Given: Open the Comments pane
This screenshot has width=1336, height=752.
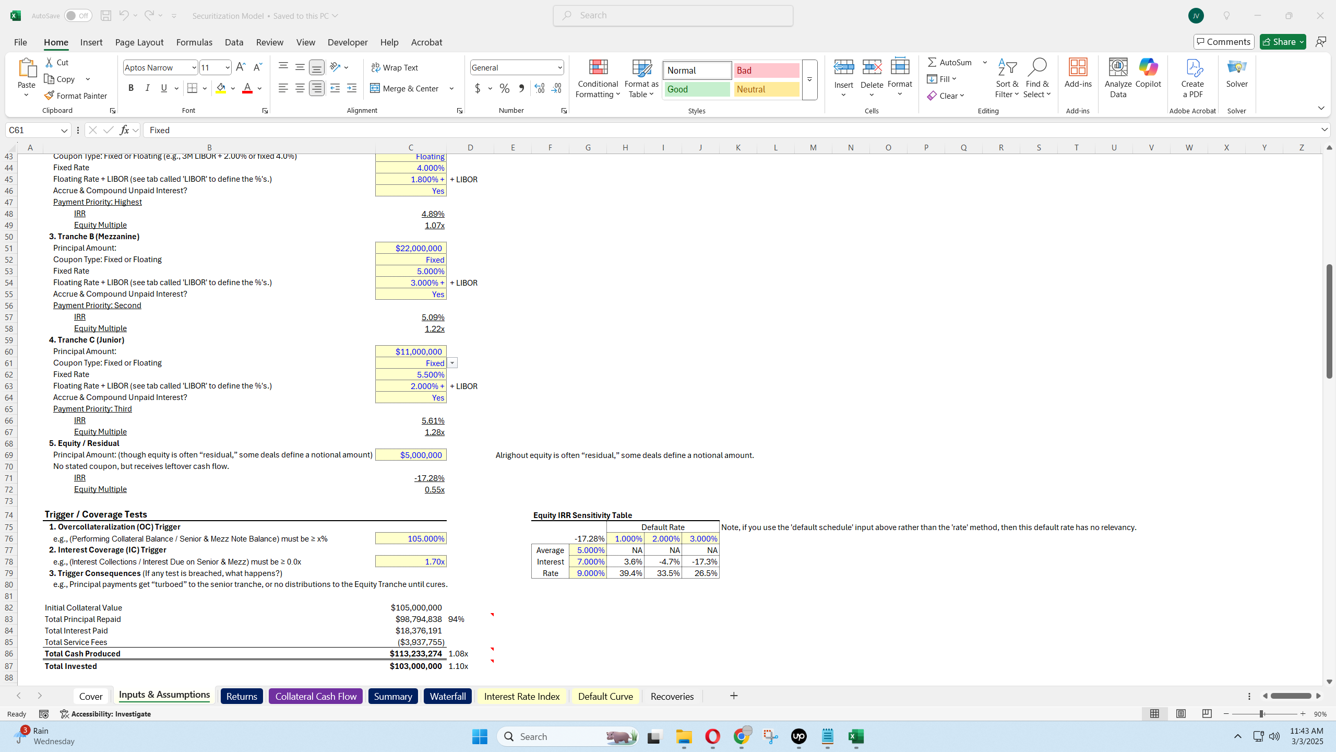Looking at the screenshot, I should tap(1223, 42).
